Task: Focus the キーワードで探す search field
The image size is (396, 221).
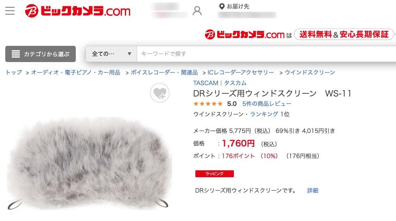Action: (266, 54)
